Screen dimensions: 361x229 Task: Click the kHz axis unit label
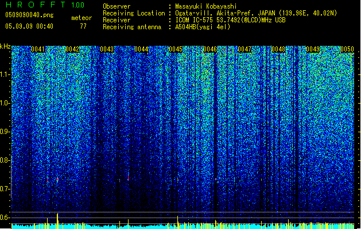[x=5, y=46]
